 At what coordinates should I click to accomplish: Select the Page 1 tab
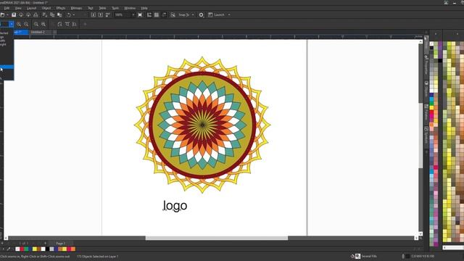pos(60,244)
